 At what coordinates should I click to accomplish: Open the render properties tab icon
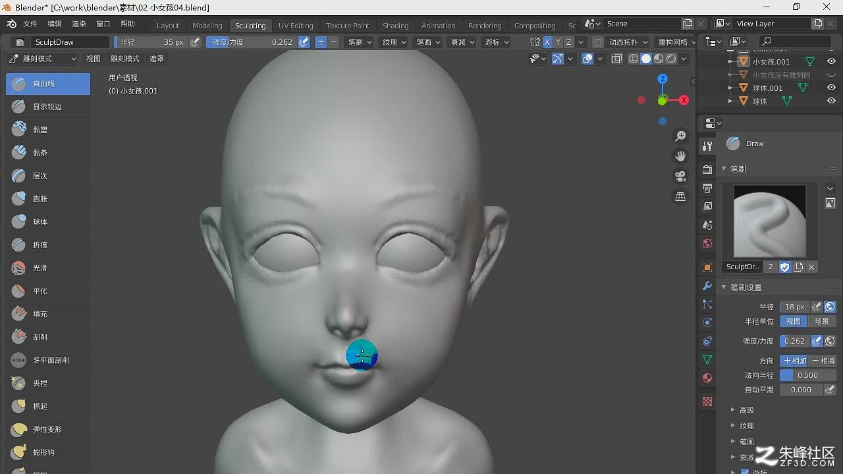point(707,170)
